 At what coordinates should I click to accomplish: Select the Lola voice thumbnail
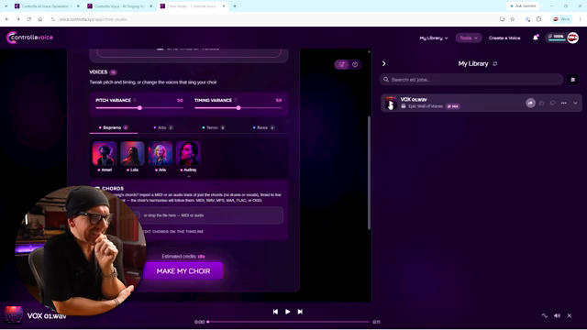pos(132,154)
